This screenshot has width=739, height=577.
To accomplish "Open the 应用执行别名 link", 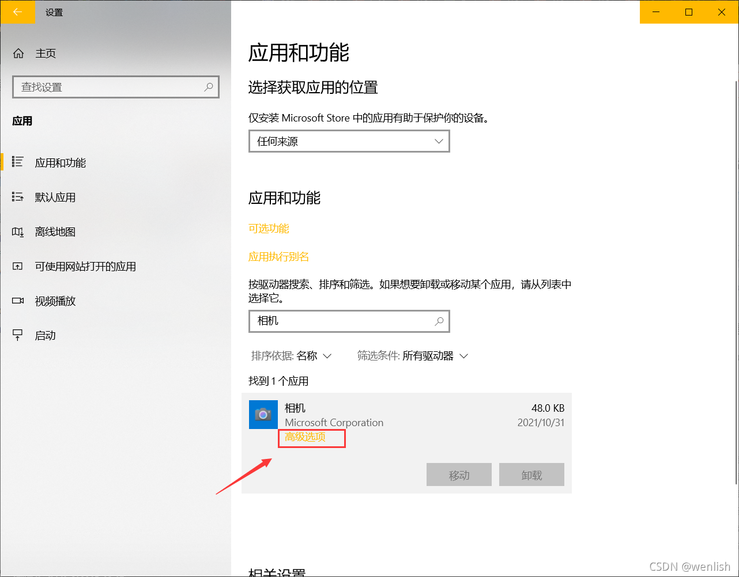I will pos(279,257).
